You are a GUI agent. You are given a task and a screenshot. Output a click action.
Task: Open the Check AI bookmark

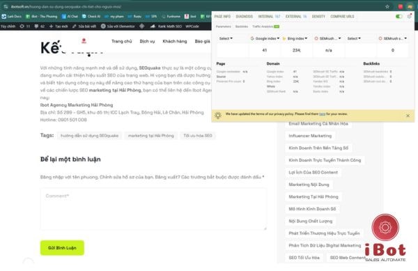click(91, 16)
